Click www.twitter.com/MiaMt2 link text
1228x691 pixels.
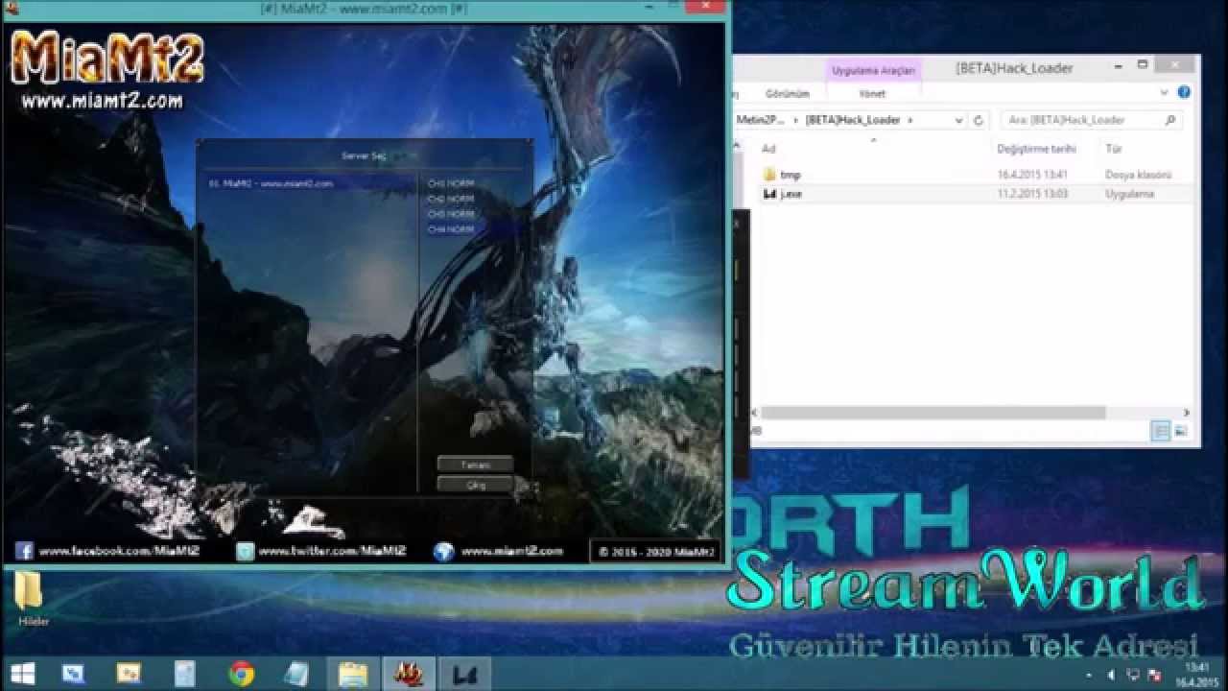tap(332, 551)
